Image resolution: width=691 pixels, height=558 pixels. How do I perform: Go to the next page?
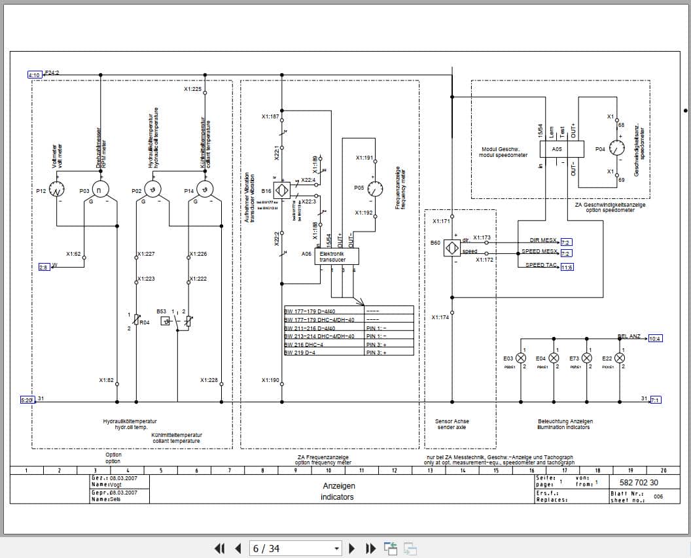[x=351, y=548]
